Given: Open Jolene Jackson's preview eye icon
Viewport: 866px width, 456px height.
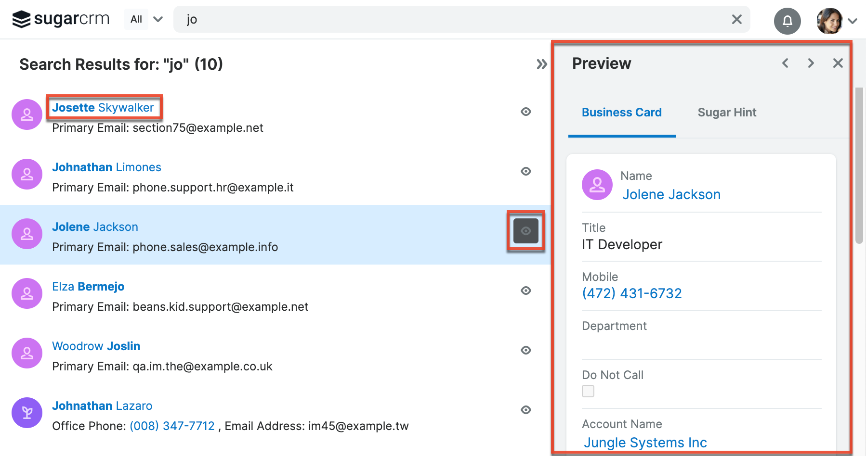Looking at the screenshot, I should (525, 230).
